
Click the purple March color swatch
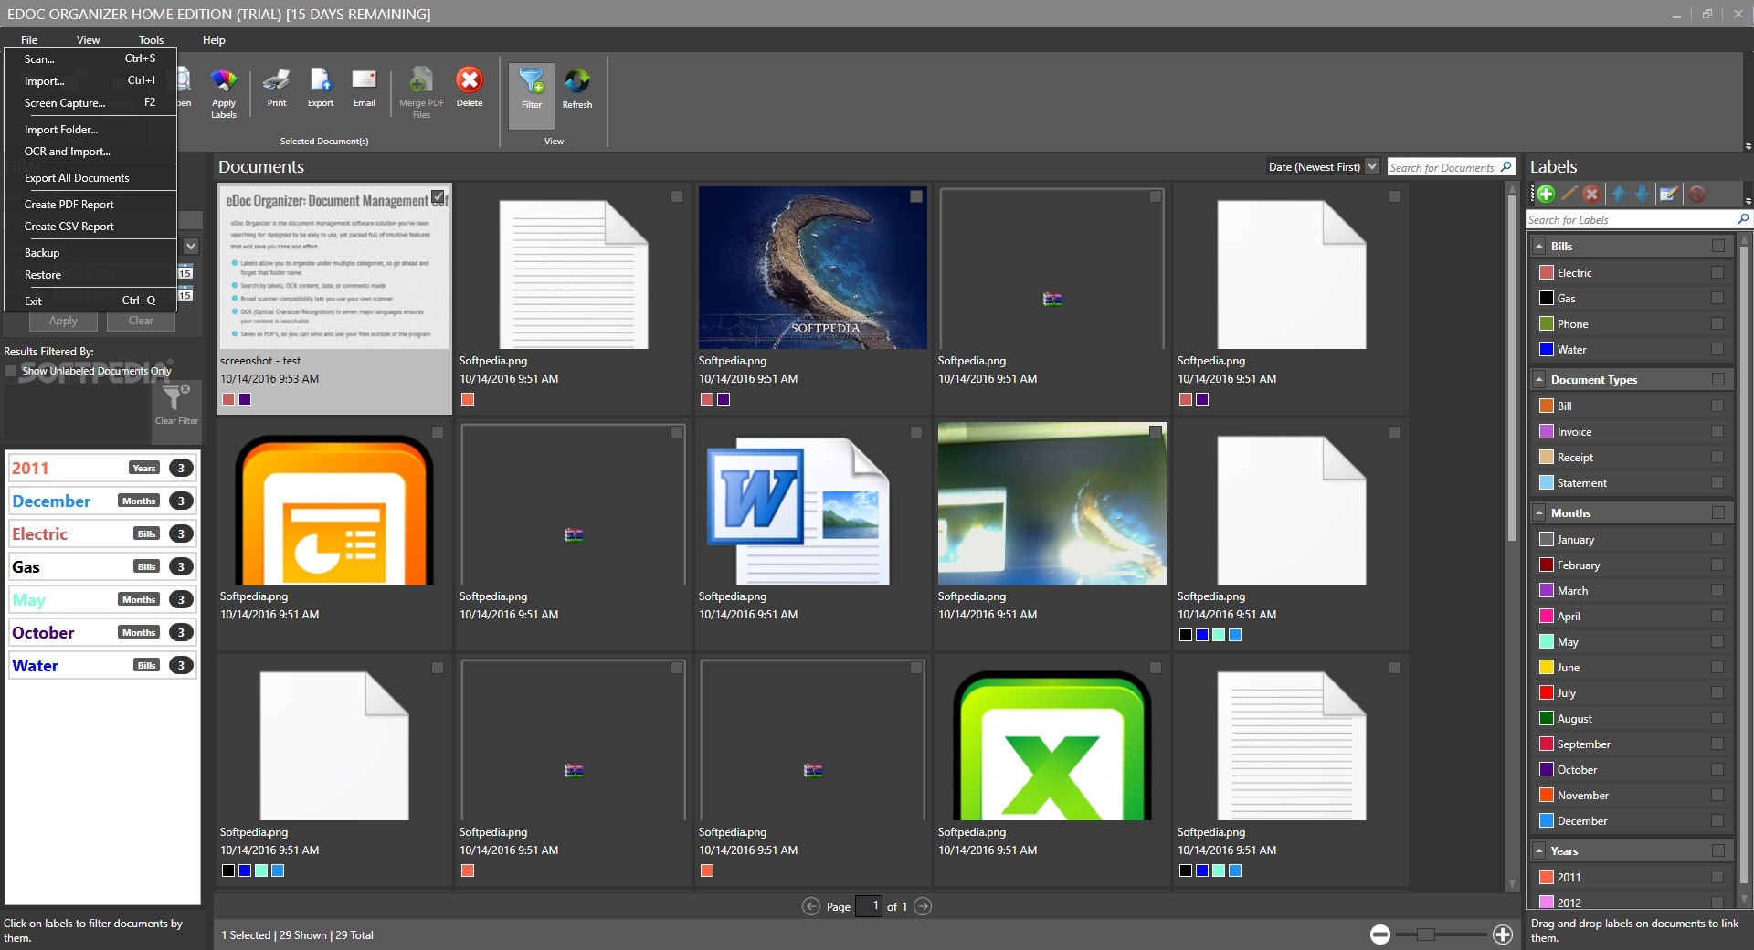click(1547, 590)
